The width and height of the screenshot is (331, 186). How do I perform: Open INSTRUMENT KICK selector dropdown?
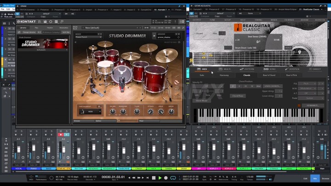91,112
